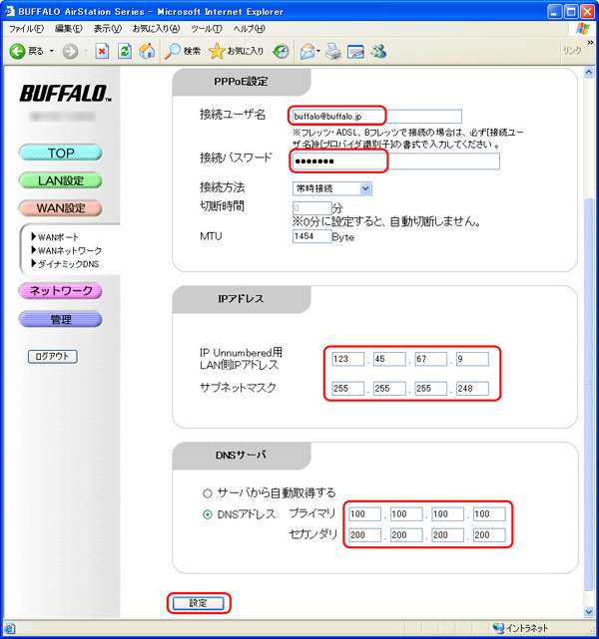Open the 接続方法 dropdown
This screenshot has width=599, height=639.
pos(331,188)
